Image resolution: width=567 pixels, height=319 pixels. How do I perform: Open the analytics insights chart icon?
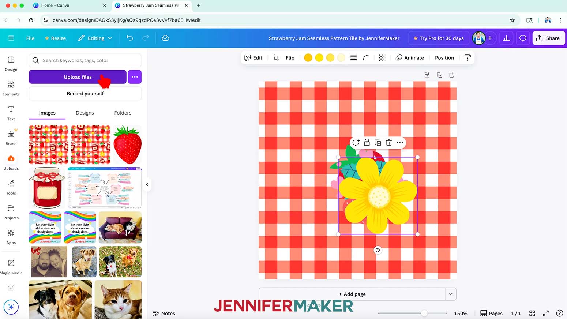[506, 38]
